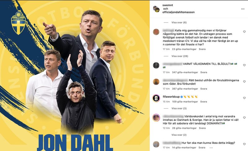The width and height of the screenshot is (248, 151).
Task: Click the Jon Dahl post image
Action: (75, 75)
